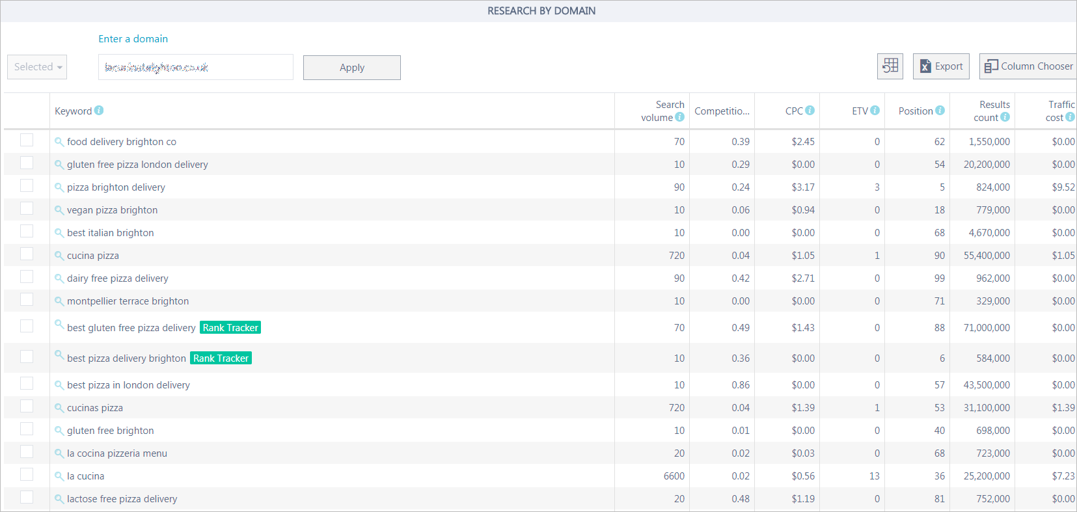Click the info icon next to ETV header

(x=875, y=111)
